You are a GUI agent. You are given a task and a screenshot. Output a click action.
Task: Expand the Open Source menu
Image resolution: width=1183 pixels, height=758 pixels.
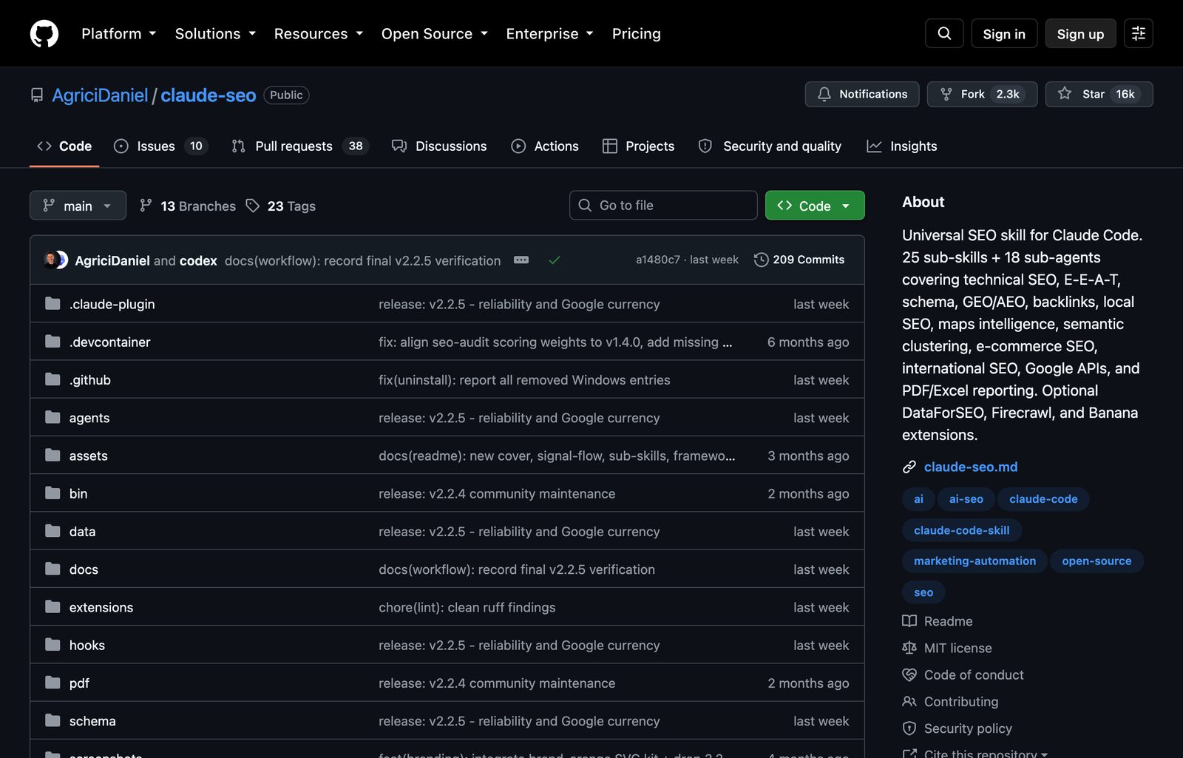[x=435, y=33]
